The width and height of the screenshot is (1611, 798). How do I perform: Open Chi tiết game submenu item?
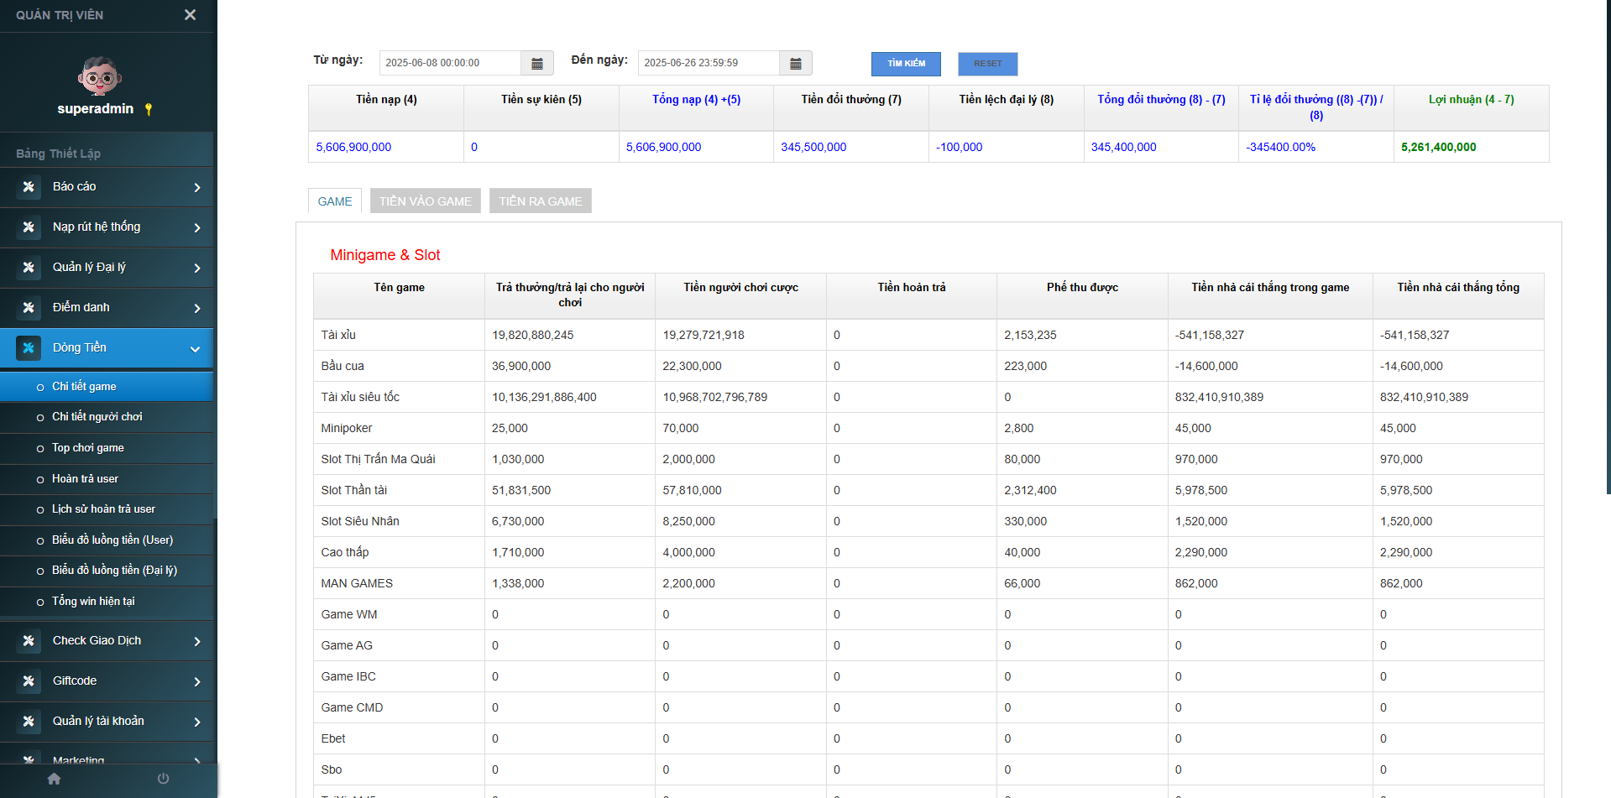[107, 387]
